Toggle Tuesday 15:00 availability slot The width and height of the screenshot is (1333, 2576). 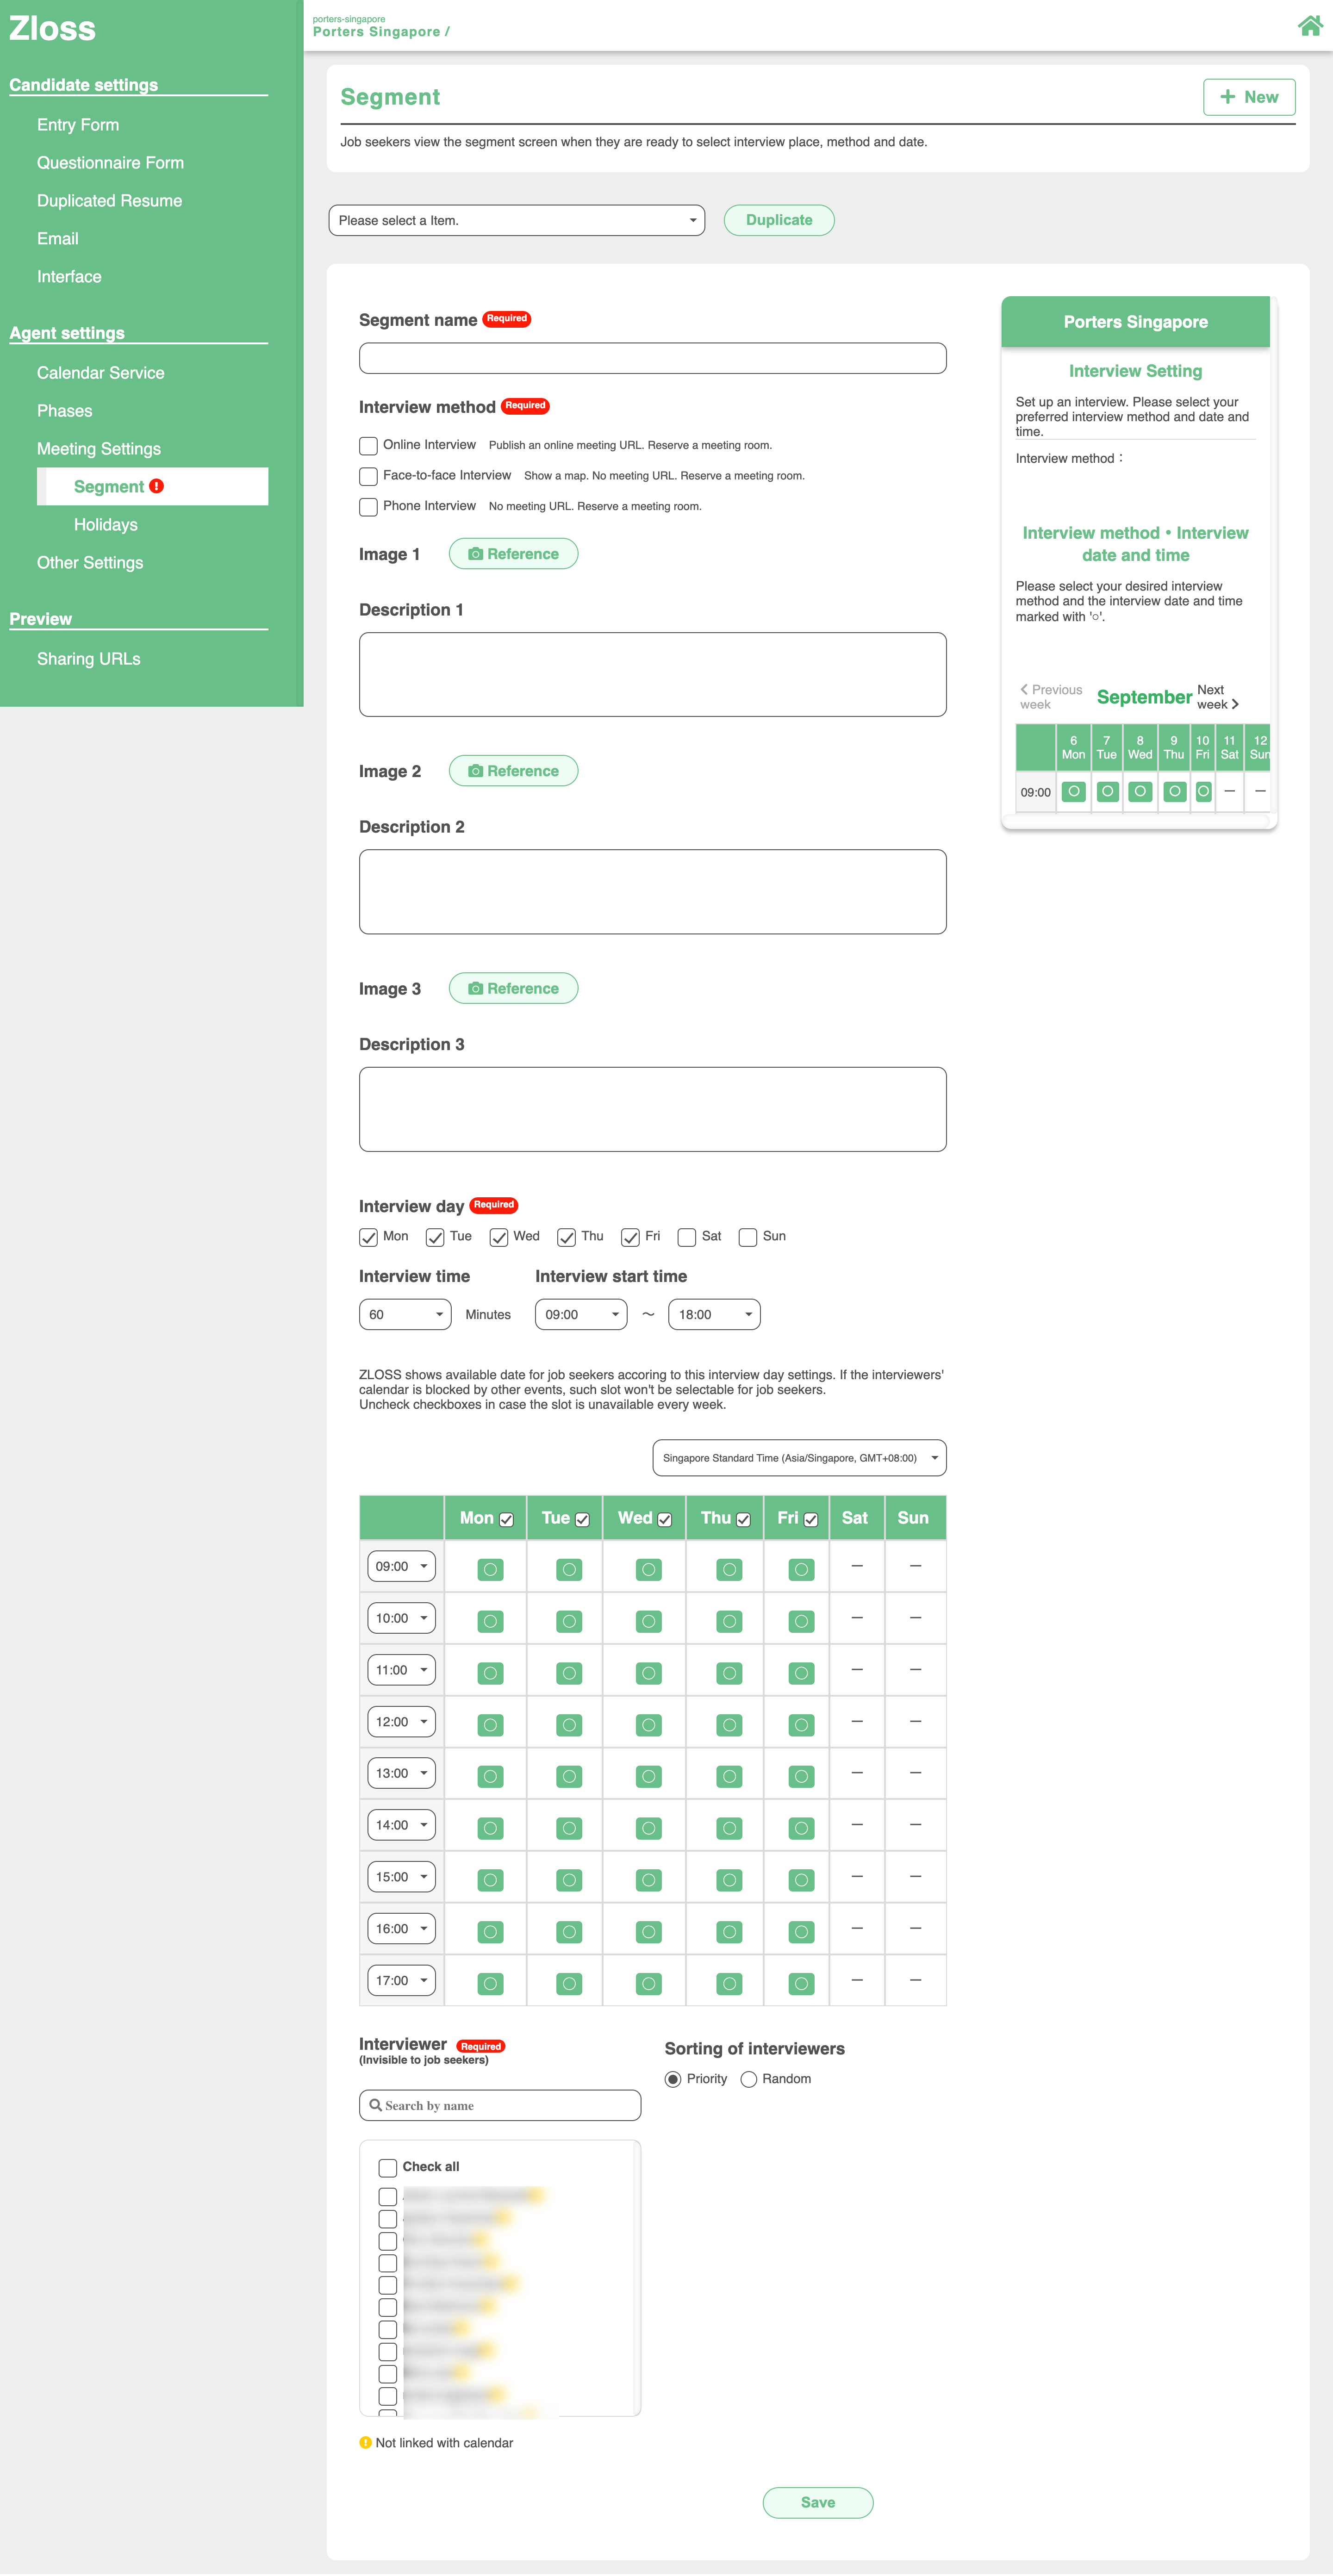569,1880
